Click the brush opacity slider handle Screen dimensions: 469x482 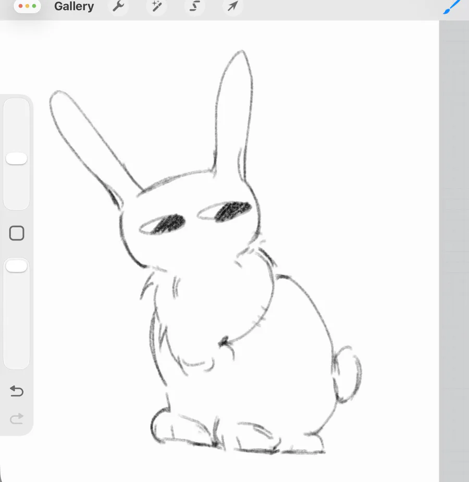click(17, 266)
